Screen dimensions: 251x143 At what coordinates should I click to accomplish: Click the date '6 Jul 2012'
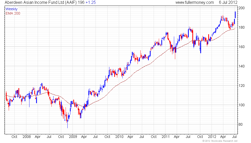click(228, 3)
